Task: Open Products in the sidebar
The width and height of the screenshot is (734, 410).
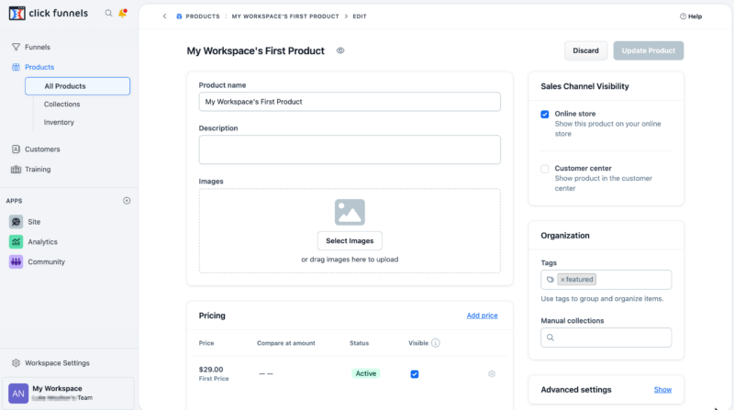Action: [x=39, y=67]
